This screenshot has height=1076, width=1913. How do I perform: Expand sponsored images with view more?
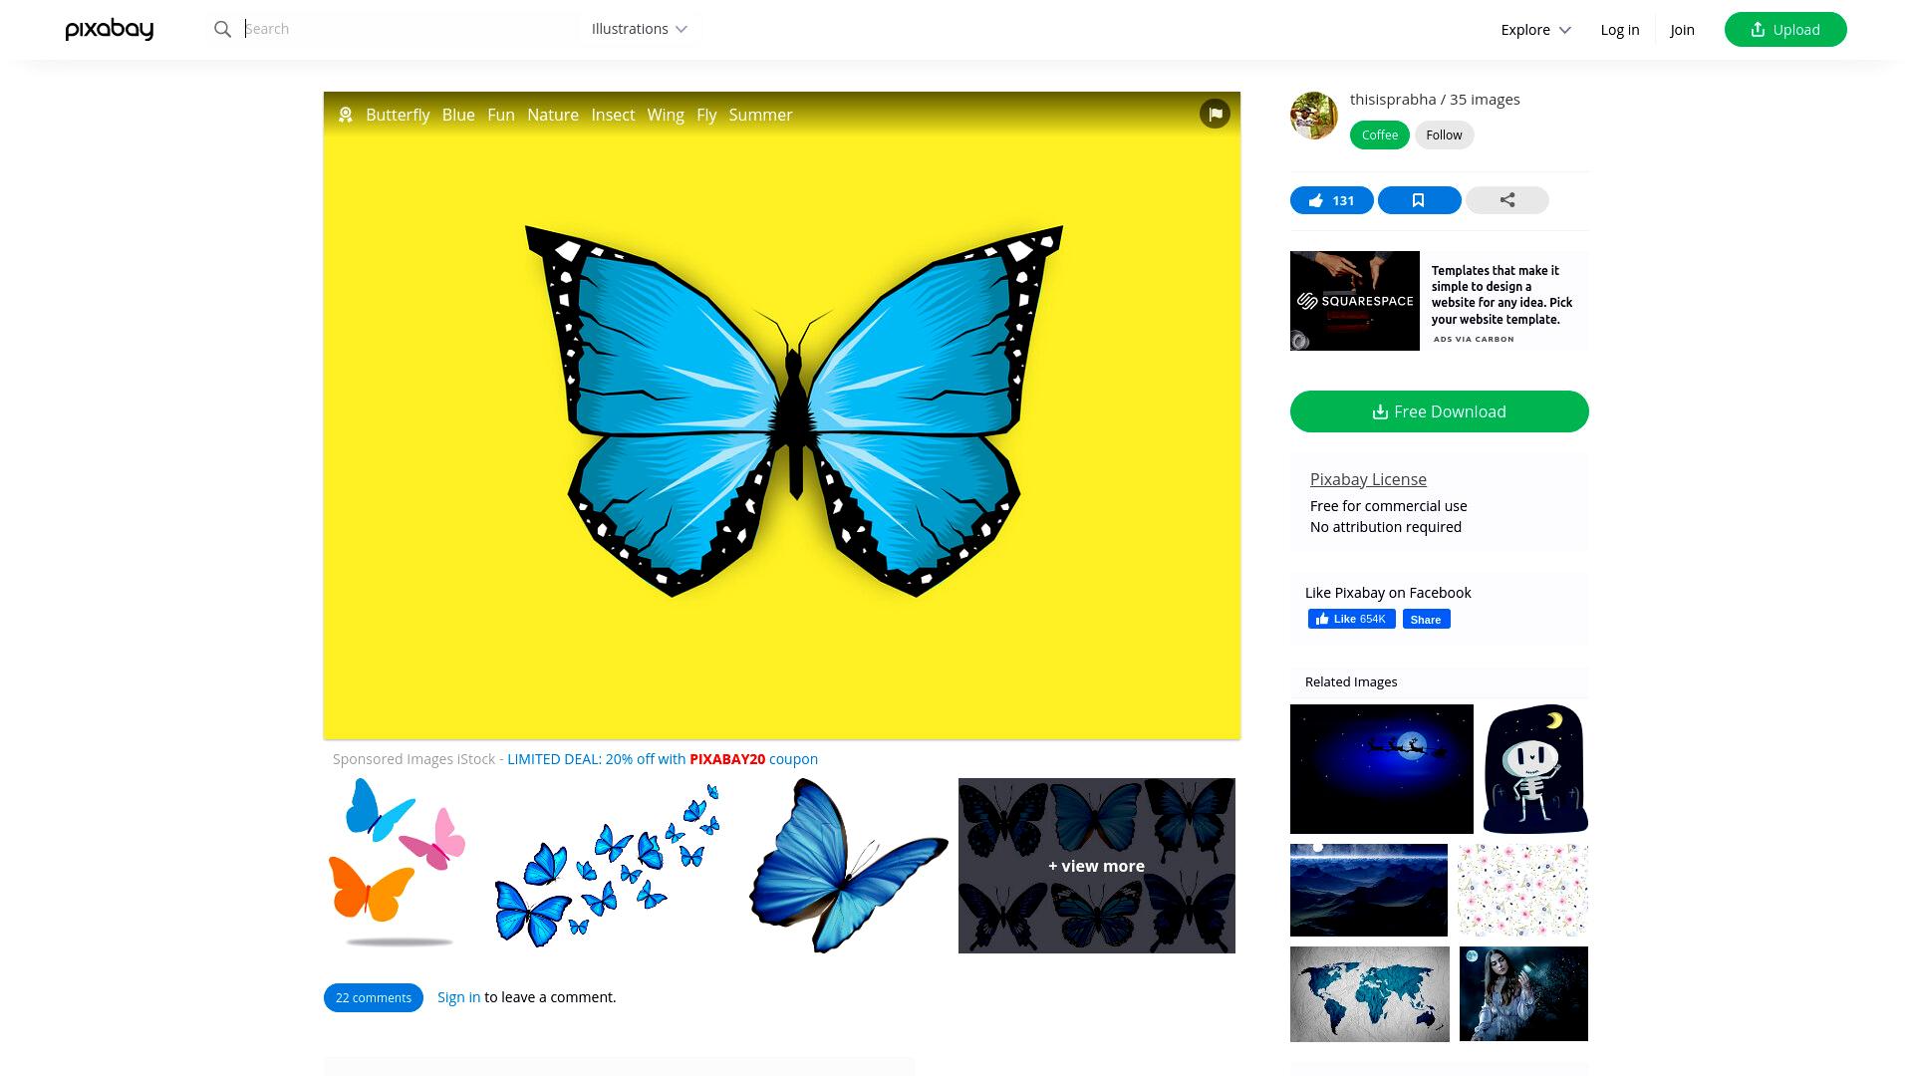pyautogui.click(x=1096, y=866)
